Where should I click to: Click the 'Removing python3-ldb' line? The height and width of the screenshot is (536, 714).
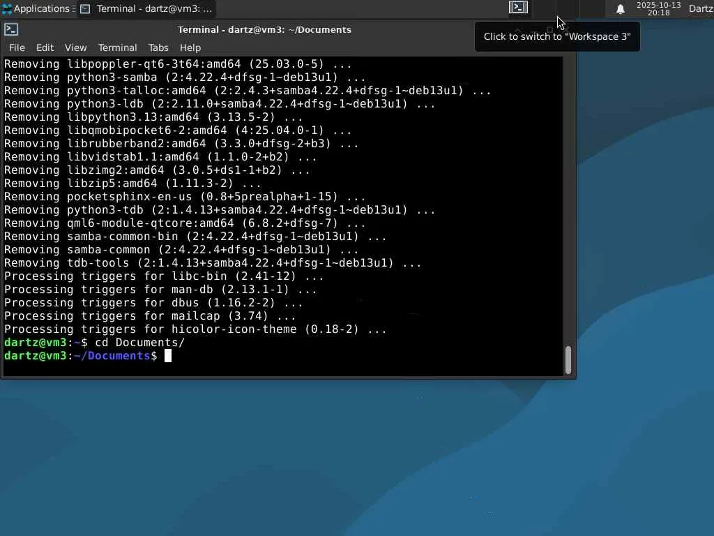point(220,103)
